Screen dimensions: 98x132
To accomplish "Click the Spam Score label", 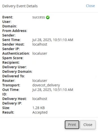I will pos(13,58).
